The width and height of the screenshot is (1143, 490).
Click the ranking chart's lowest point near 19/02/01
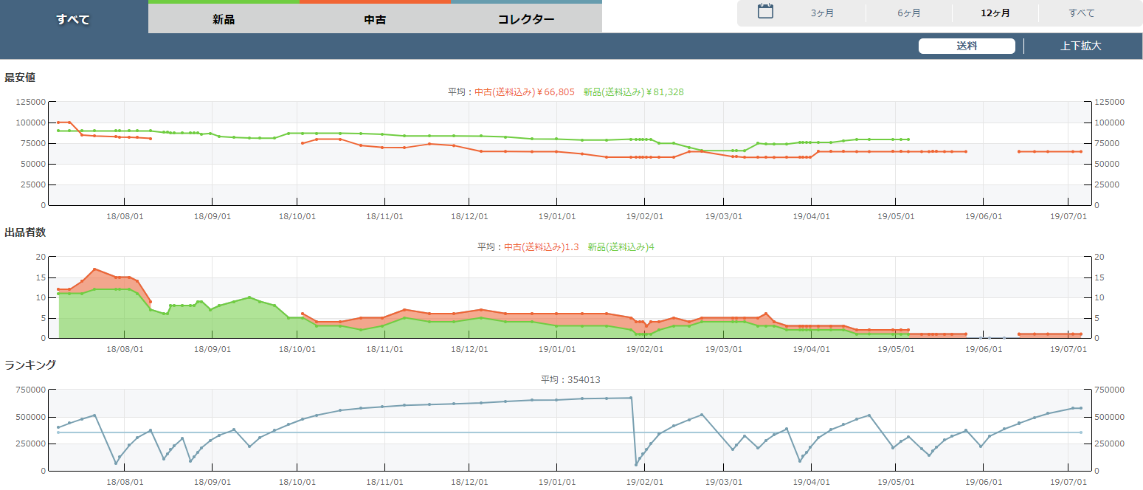click(x=636, y=464)
